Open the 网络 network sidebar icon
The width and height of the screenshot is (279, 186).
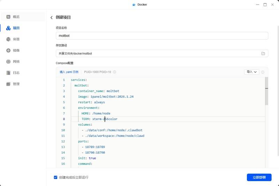point(8,62)
